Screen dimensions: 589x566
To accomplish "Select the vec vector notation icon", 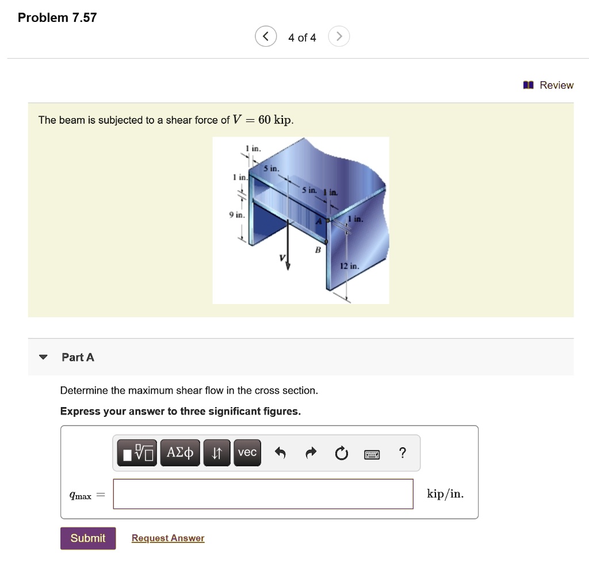I will tap(247, 453).
